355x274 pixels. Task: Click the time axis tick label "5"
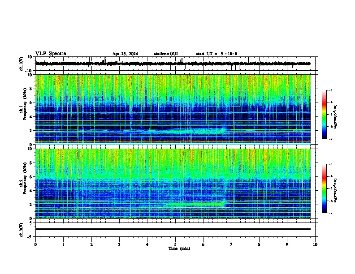coord(175,244)
